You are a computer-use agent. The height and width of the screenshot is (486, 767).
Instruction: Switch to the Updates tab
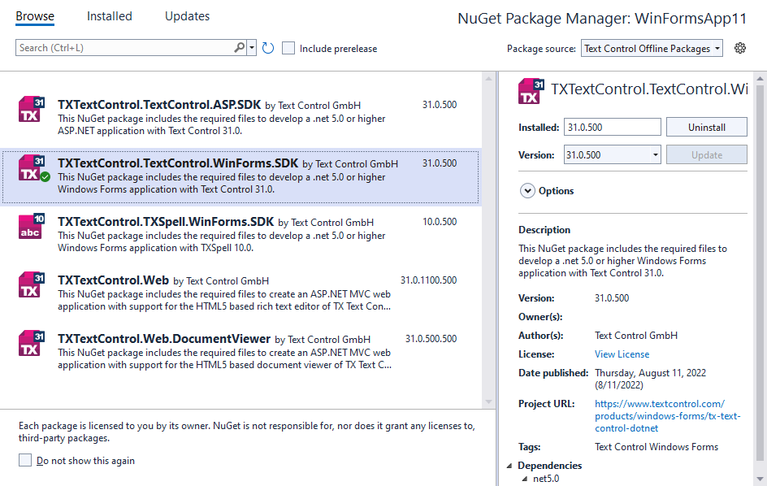point(187,15)
